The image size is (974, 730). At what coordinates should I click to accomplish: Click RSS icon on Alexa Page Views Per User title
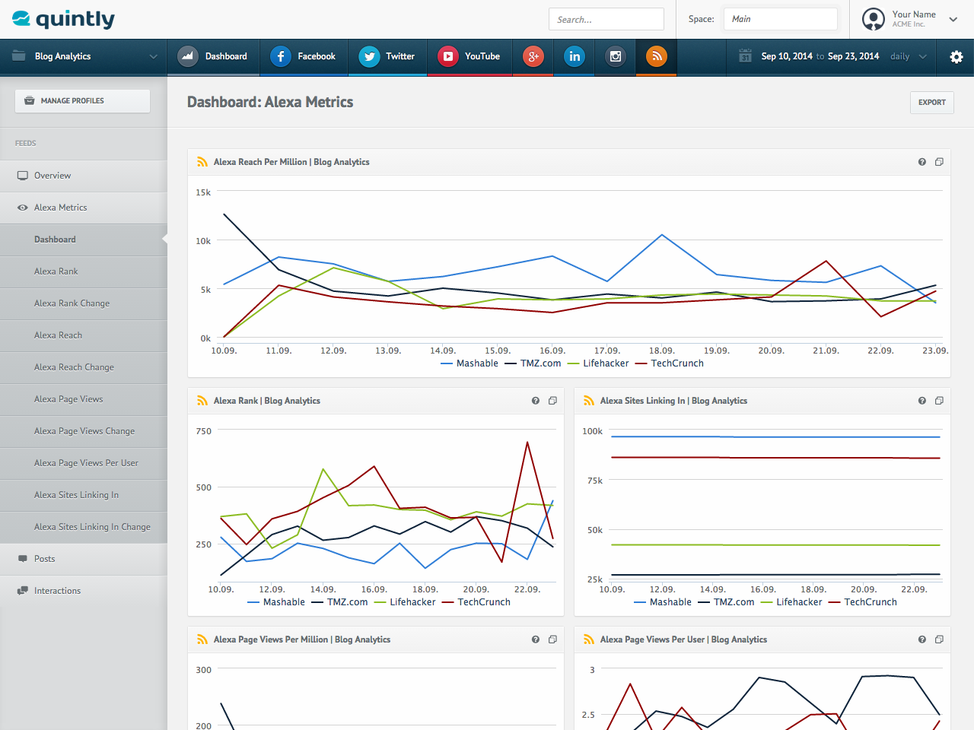click(x=589, y=640)
